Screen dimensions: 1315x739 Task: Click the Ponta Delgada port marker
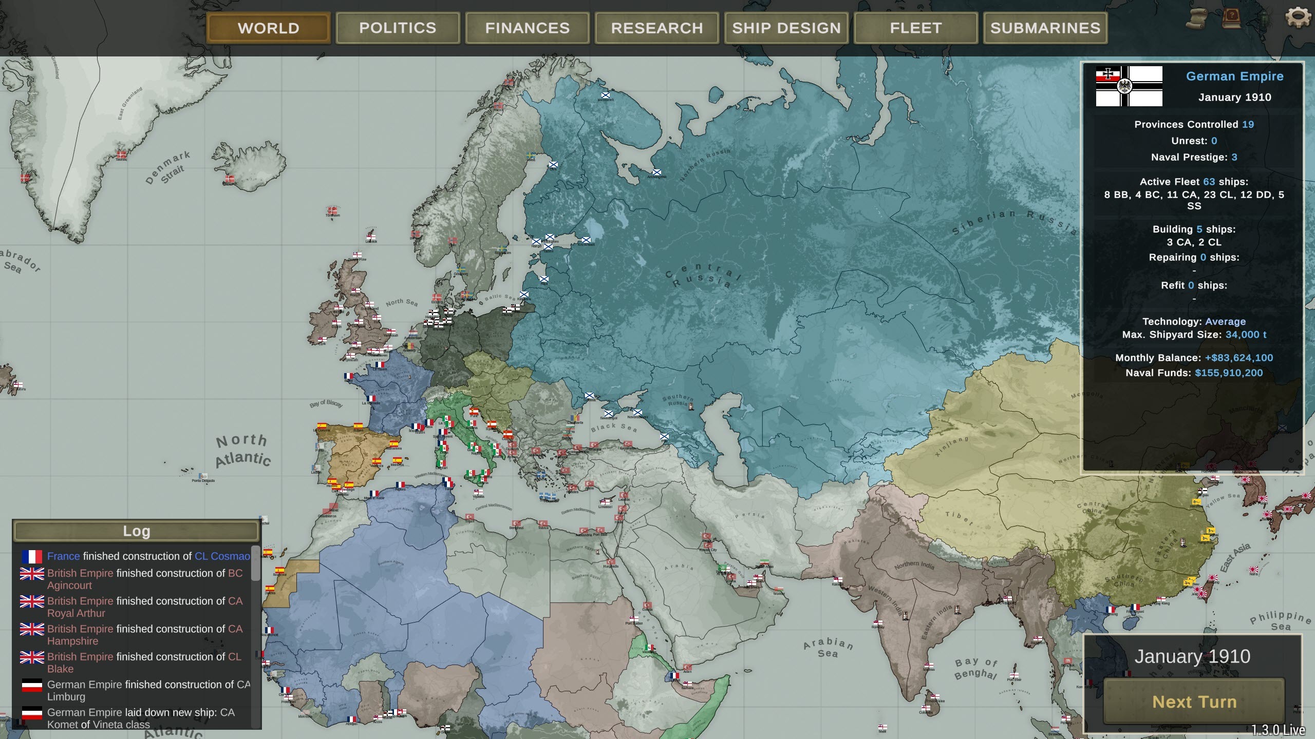[x=203, y=476]
